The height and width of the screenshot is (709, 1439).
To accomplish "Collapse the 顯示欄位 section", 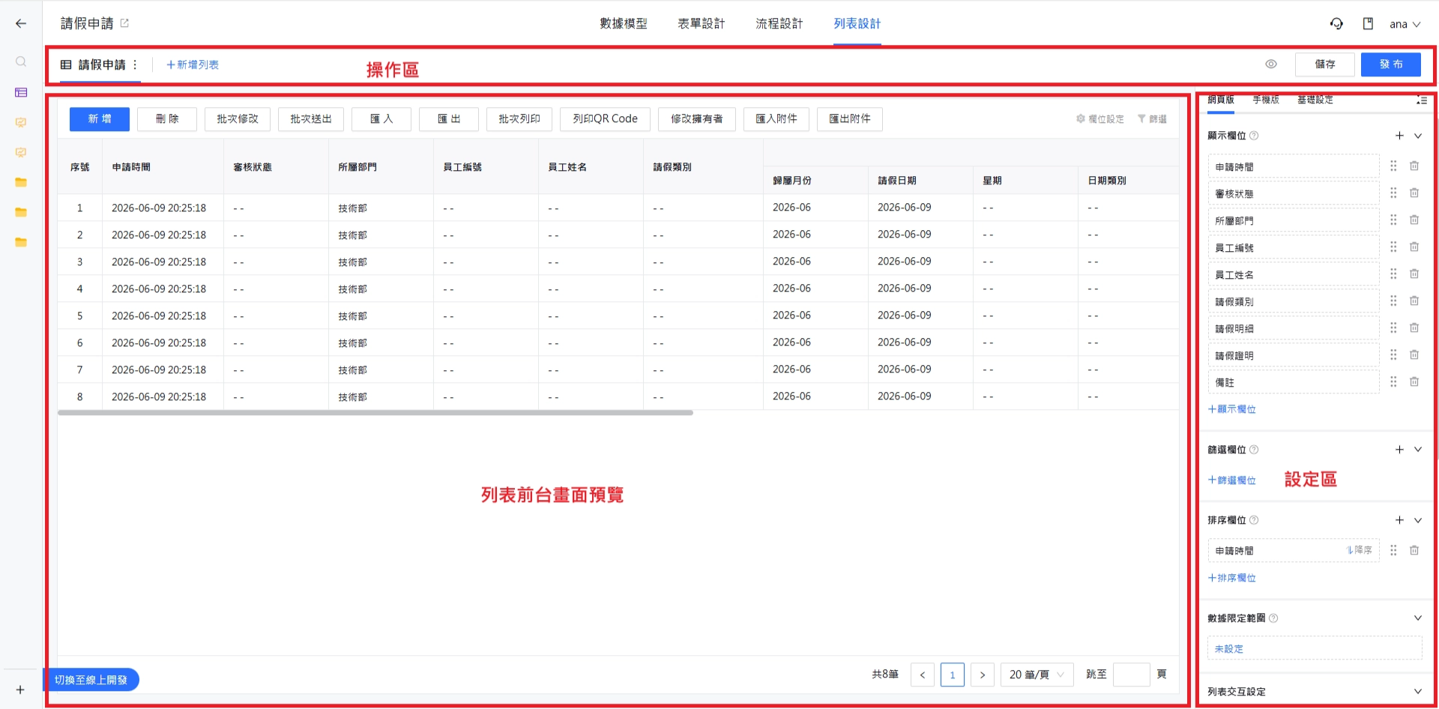I will 1418,136.
